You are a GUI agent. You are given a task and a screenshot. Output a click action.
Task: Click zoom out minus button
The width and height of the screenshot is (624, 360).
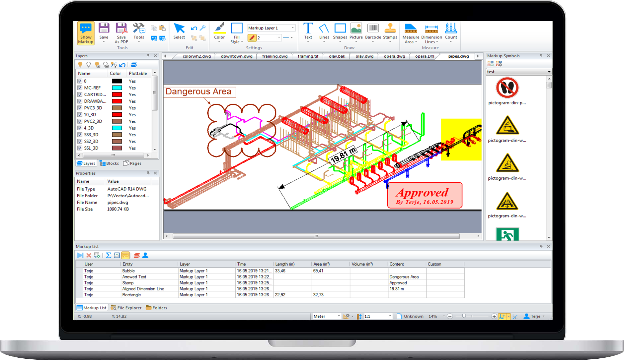[450, 316]
